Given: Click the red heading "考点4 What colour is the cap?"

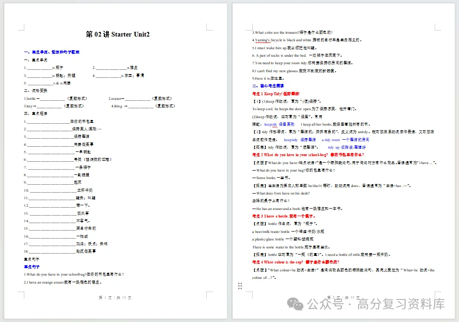Looking at the screenshot, I should 296,262.
